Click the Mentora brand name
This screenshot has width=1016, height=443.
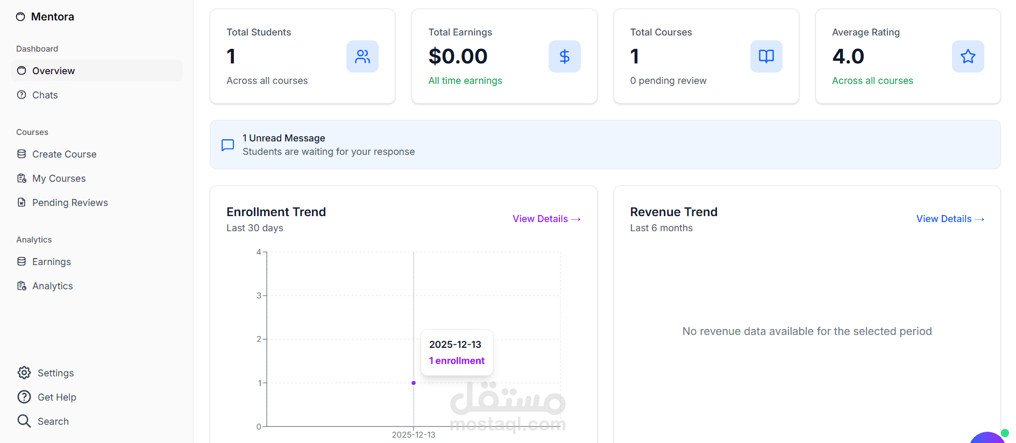[x=53, y=17]
